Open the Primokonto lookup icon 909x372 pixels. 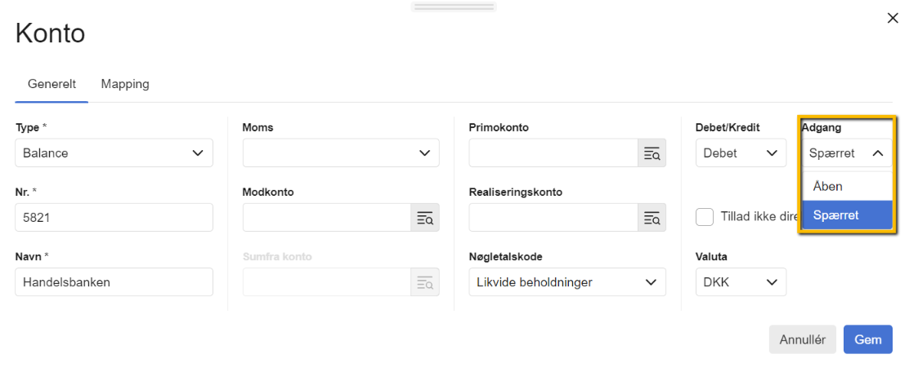click(x=652, y=153)
